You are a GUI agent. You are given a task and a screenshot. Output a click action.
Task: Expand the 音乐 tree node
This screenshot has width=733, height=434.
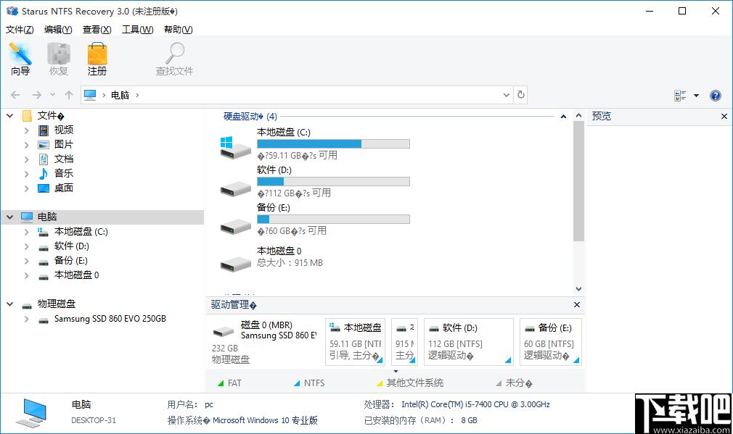tap(27, 174)
